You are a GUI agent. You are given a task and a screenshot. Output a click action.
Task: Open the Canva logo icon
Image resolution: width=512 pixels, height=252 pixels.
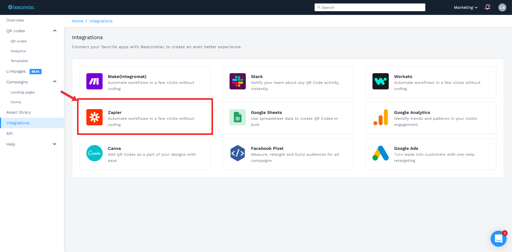click(94, 153)
